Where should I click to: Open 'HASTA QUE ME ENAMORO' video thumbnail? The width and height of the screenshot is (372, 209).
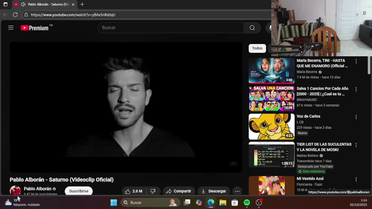(x=271, y=71)
